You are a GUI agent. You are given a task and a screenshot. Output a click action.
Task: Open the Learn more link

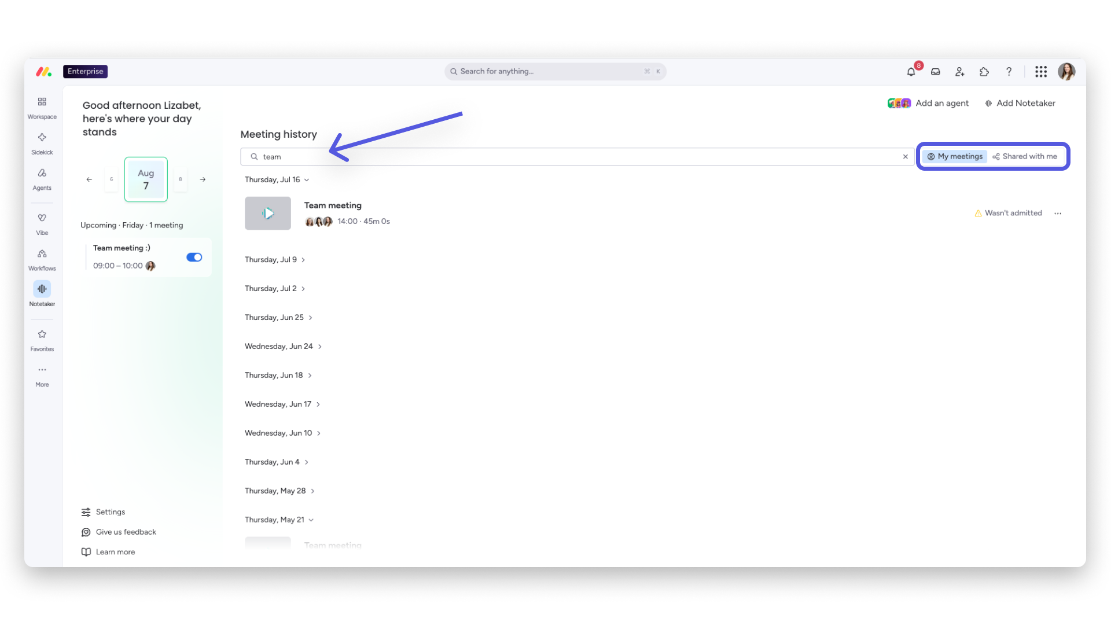[108, 552]
